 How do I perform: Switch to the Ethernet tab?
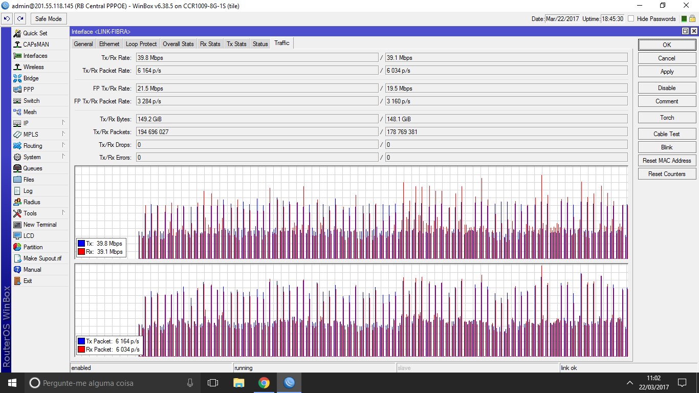tap(110, 44)
